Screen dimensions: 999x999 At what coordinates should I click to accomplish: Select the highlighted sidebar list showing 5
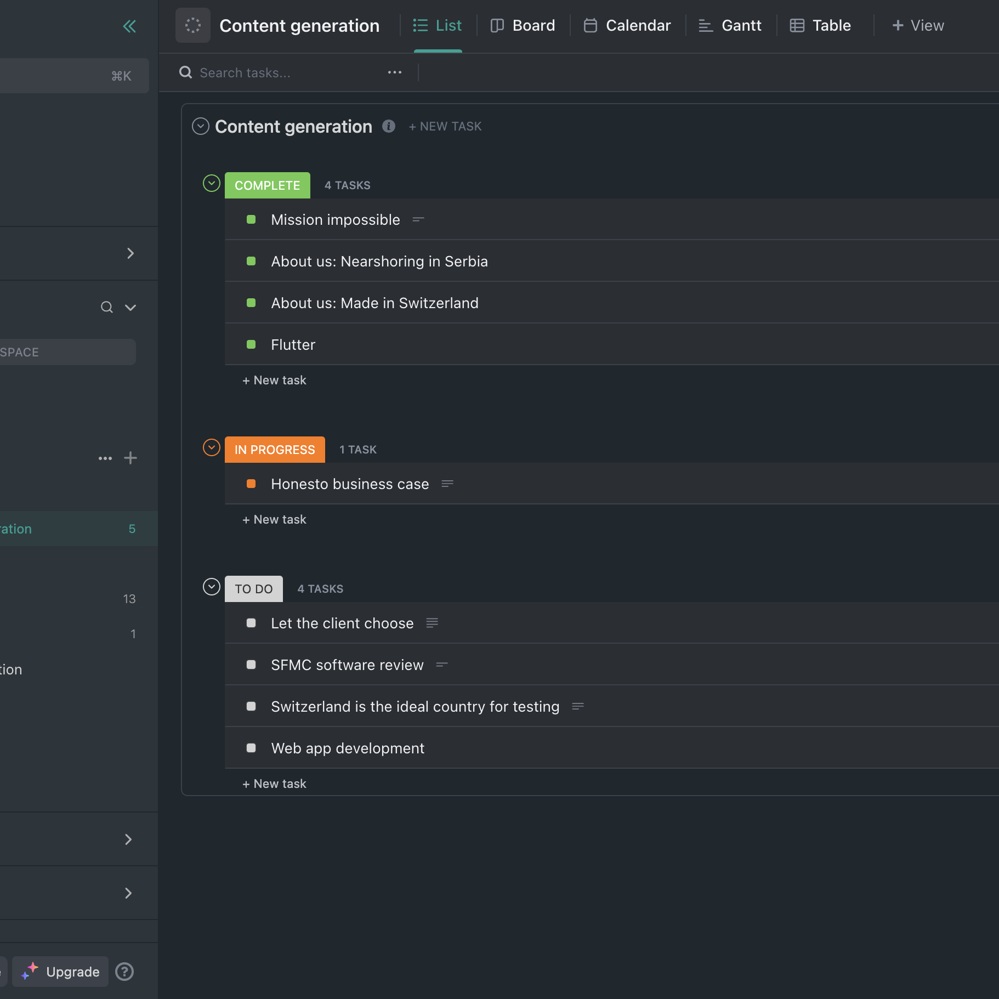(x=79, y=529)
